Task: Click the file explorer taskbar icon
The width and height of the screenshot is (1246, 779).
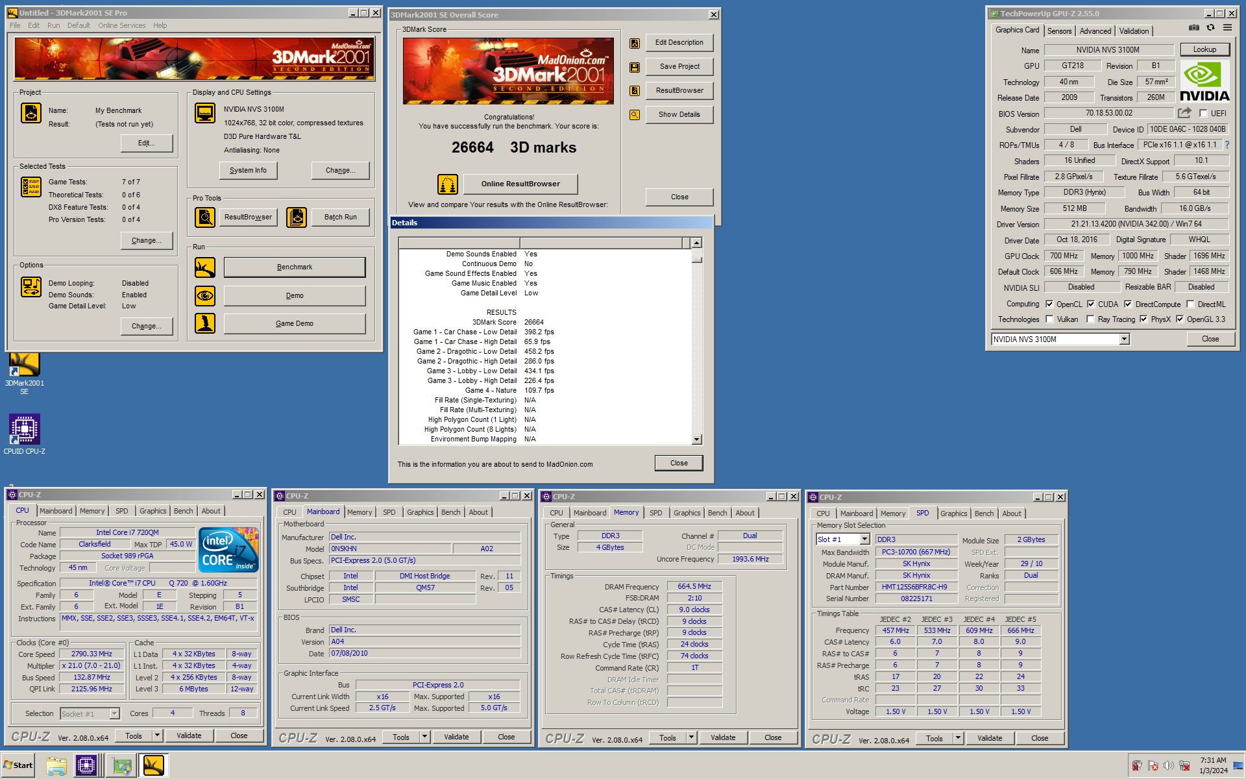Action: (x=56, y=765)
